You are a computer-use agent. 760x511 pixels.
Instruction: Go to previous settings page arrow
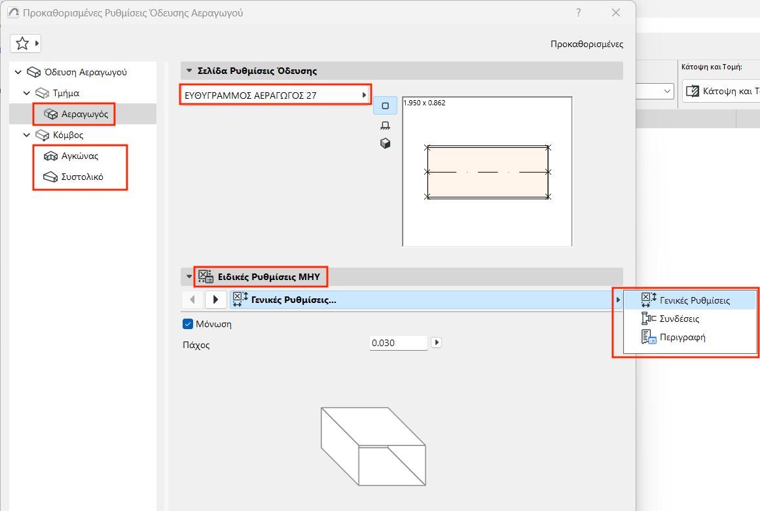coord(192,299)
